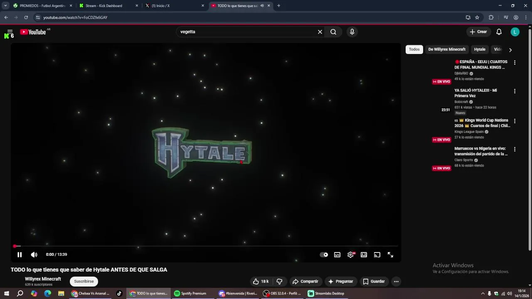532x299 pixels.
Task: Subscribe with the Suscribirse button
Action: point(84,281)
